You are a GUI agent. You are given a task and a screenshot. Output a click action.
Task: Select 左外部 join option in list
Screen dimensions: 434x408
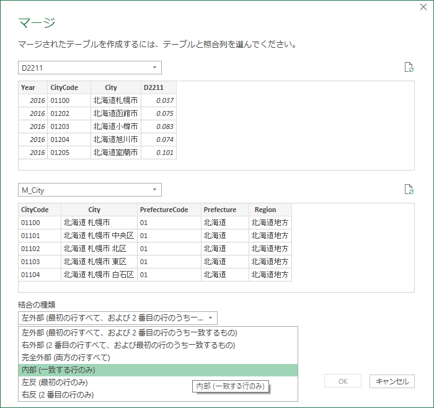point(129,332)
